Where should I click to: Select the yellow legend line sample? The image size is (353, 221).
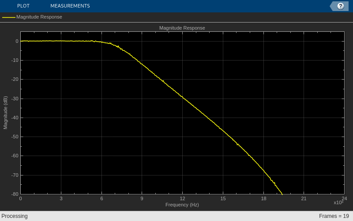click(x=9, y=17)
